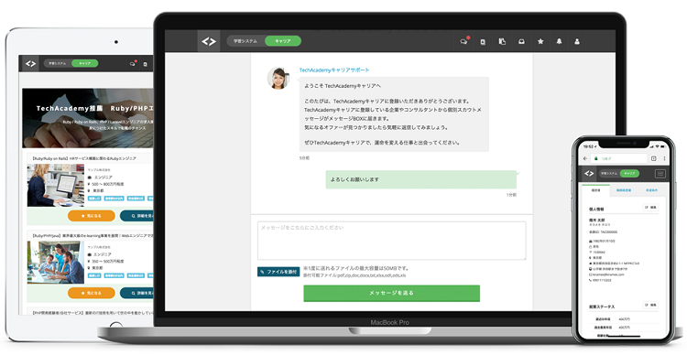The height and width of the screenshot is (355, 687).
Task: Open the chat icon on the tablet header
Action: click(x=133, y=63)
